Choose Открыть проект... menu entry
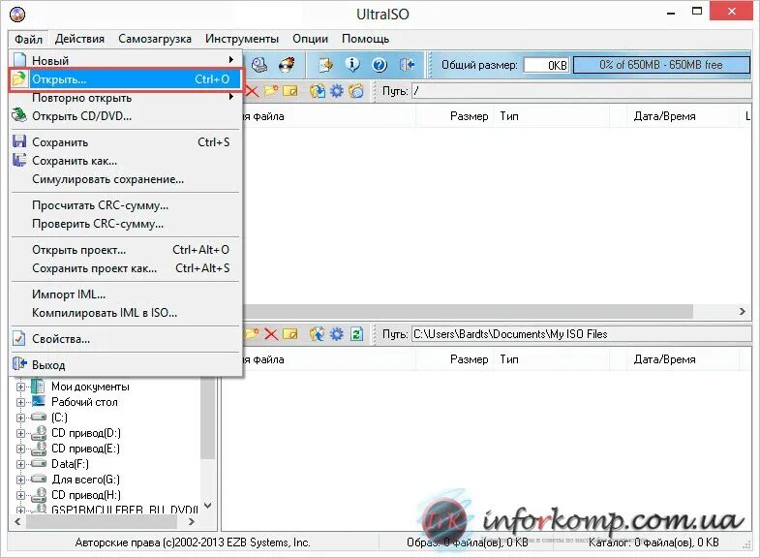This screenshot has width=760, height=558. point(125,250)
